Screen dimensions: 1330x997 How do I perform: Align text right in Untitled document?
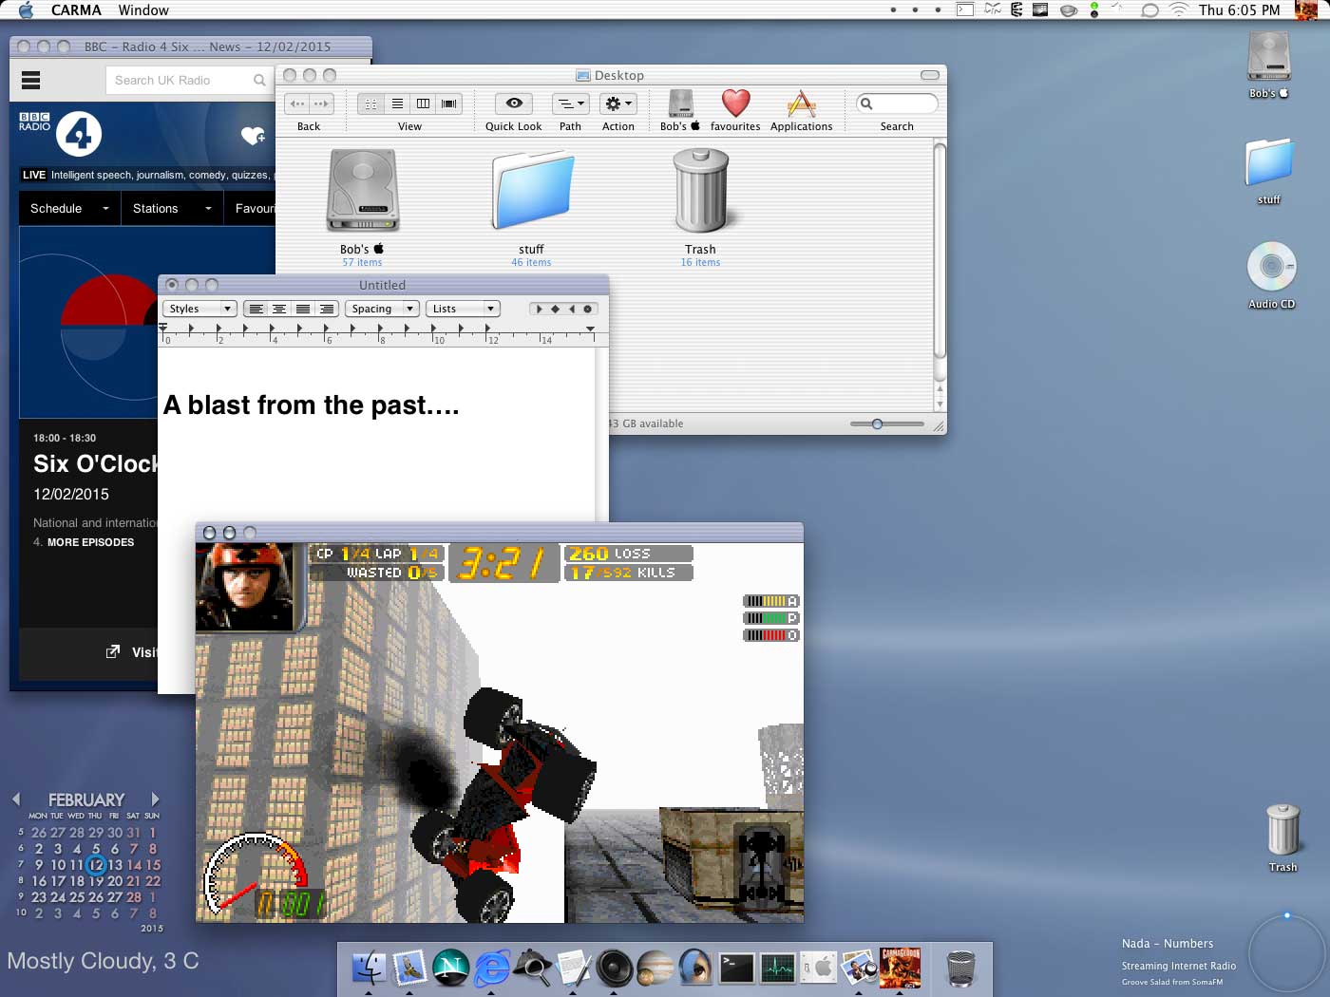tap(326, 309)
